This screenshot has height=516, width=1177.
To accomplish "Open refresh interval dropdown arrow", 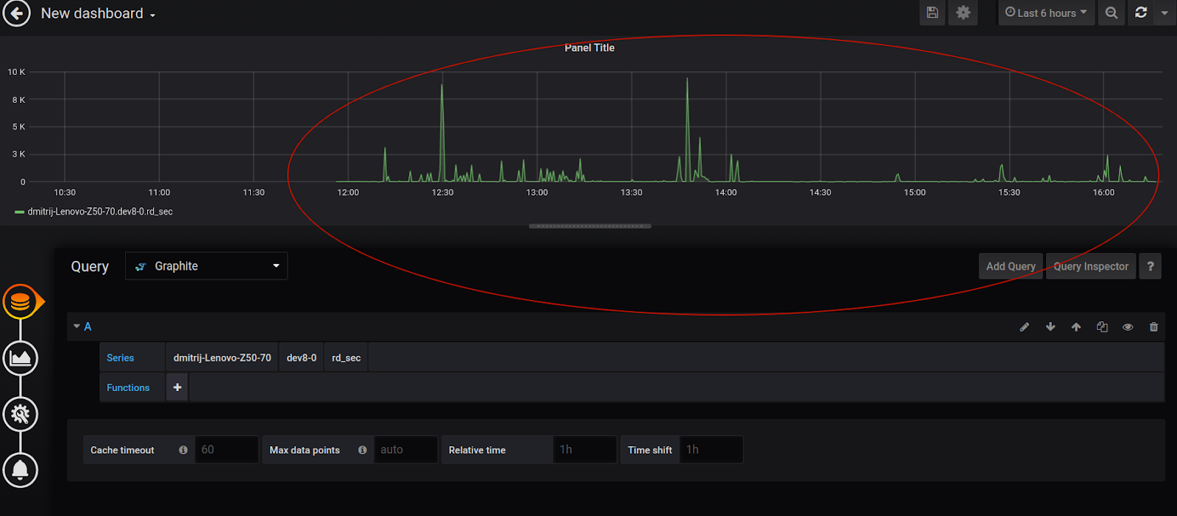I will click(1164, 12).
